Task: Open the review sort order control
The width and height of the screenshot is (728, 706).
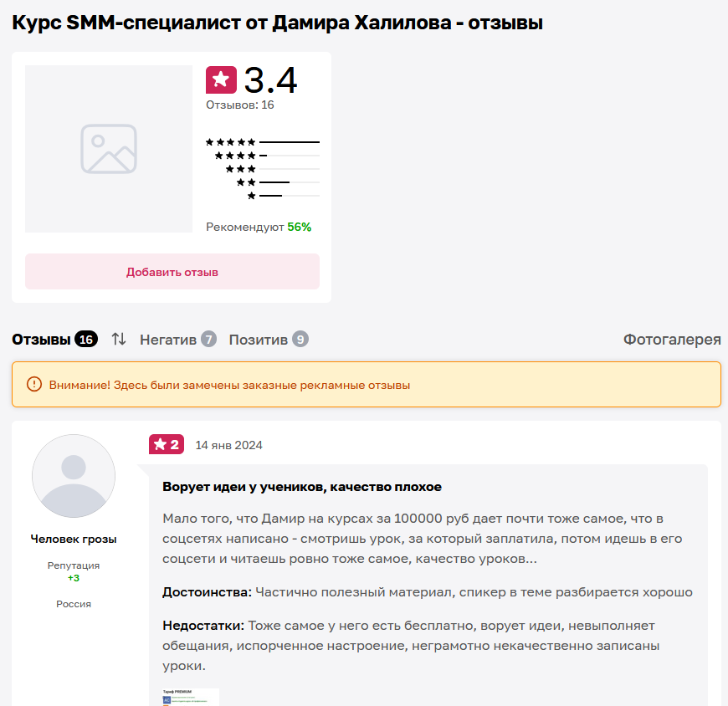Action: click(119, 340)
